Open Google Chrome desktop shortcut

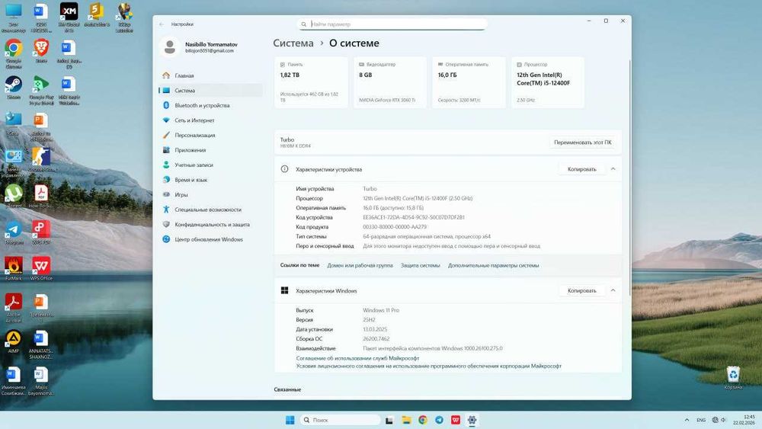[14, 53]
